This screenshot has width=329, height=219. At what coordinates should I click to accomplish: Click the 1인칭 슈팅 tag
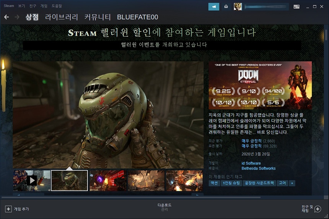pos(231,183)
